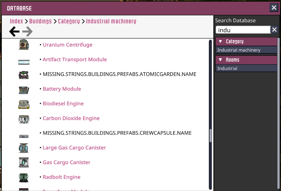Select Industrial room search result
Screen dimensions: 281x191
(x=227, y=69)
